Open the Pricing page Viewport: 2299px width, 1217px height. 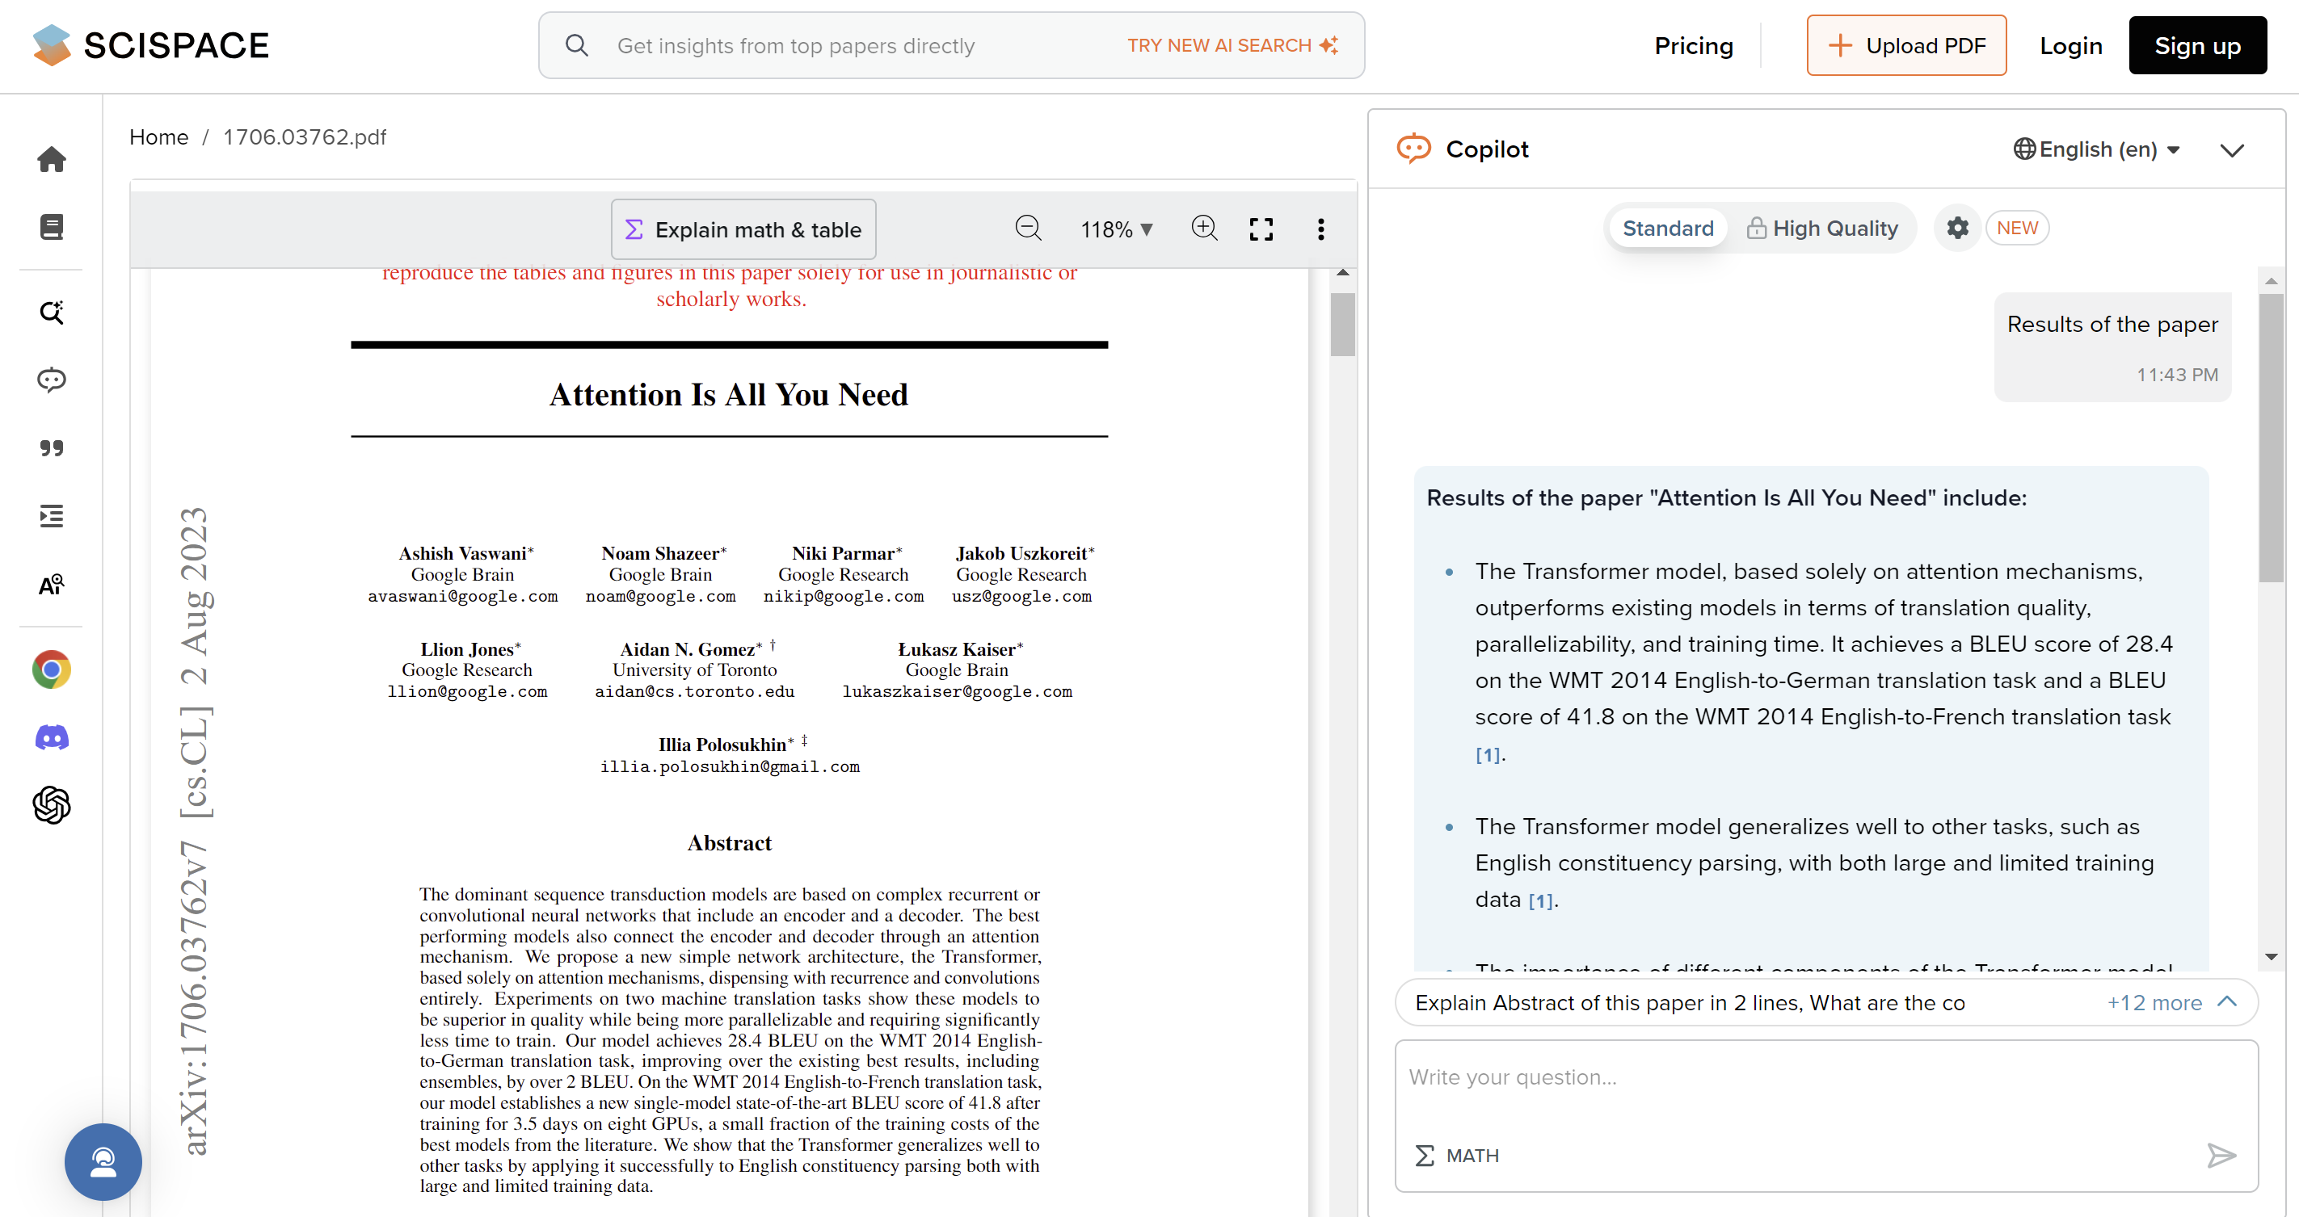pos(1693,45)
